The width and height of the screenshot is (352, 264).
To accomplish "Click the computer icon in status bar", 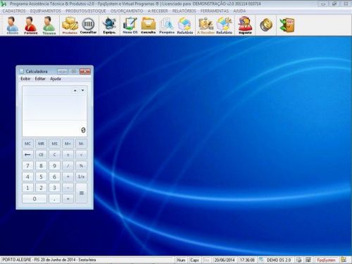I will [308, 260].
